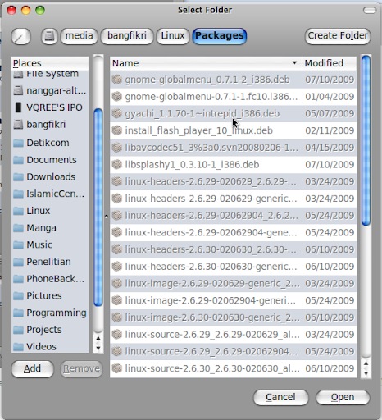This screenshot has height=420, width=382.
Task: Click the file list scrollbar up arrow
Action: coord(366,363)
